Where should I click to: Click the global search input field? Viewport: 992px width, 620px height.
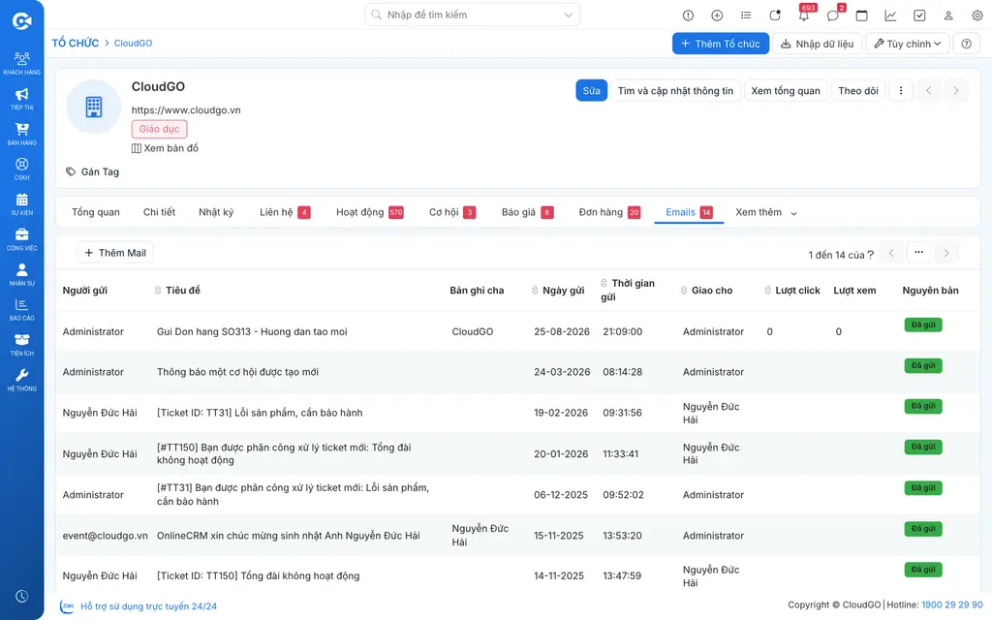click(472, 15)
